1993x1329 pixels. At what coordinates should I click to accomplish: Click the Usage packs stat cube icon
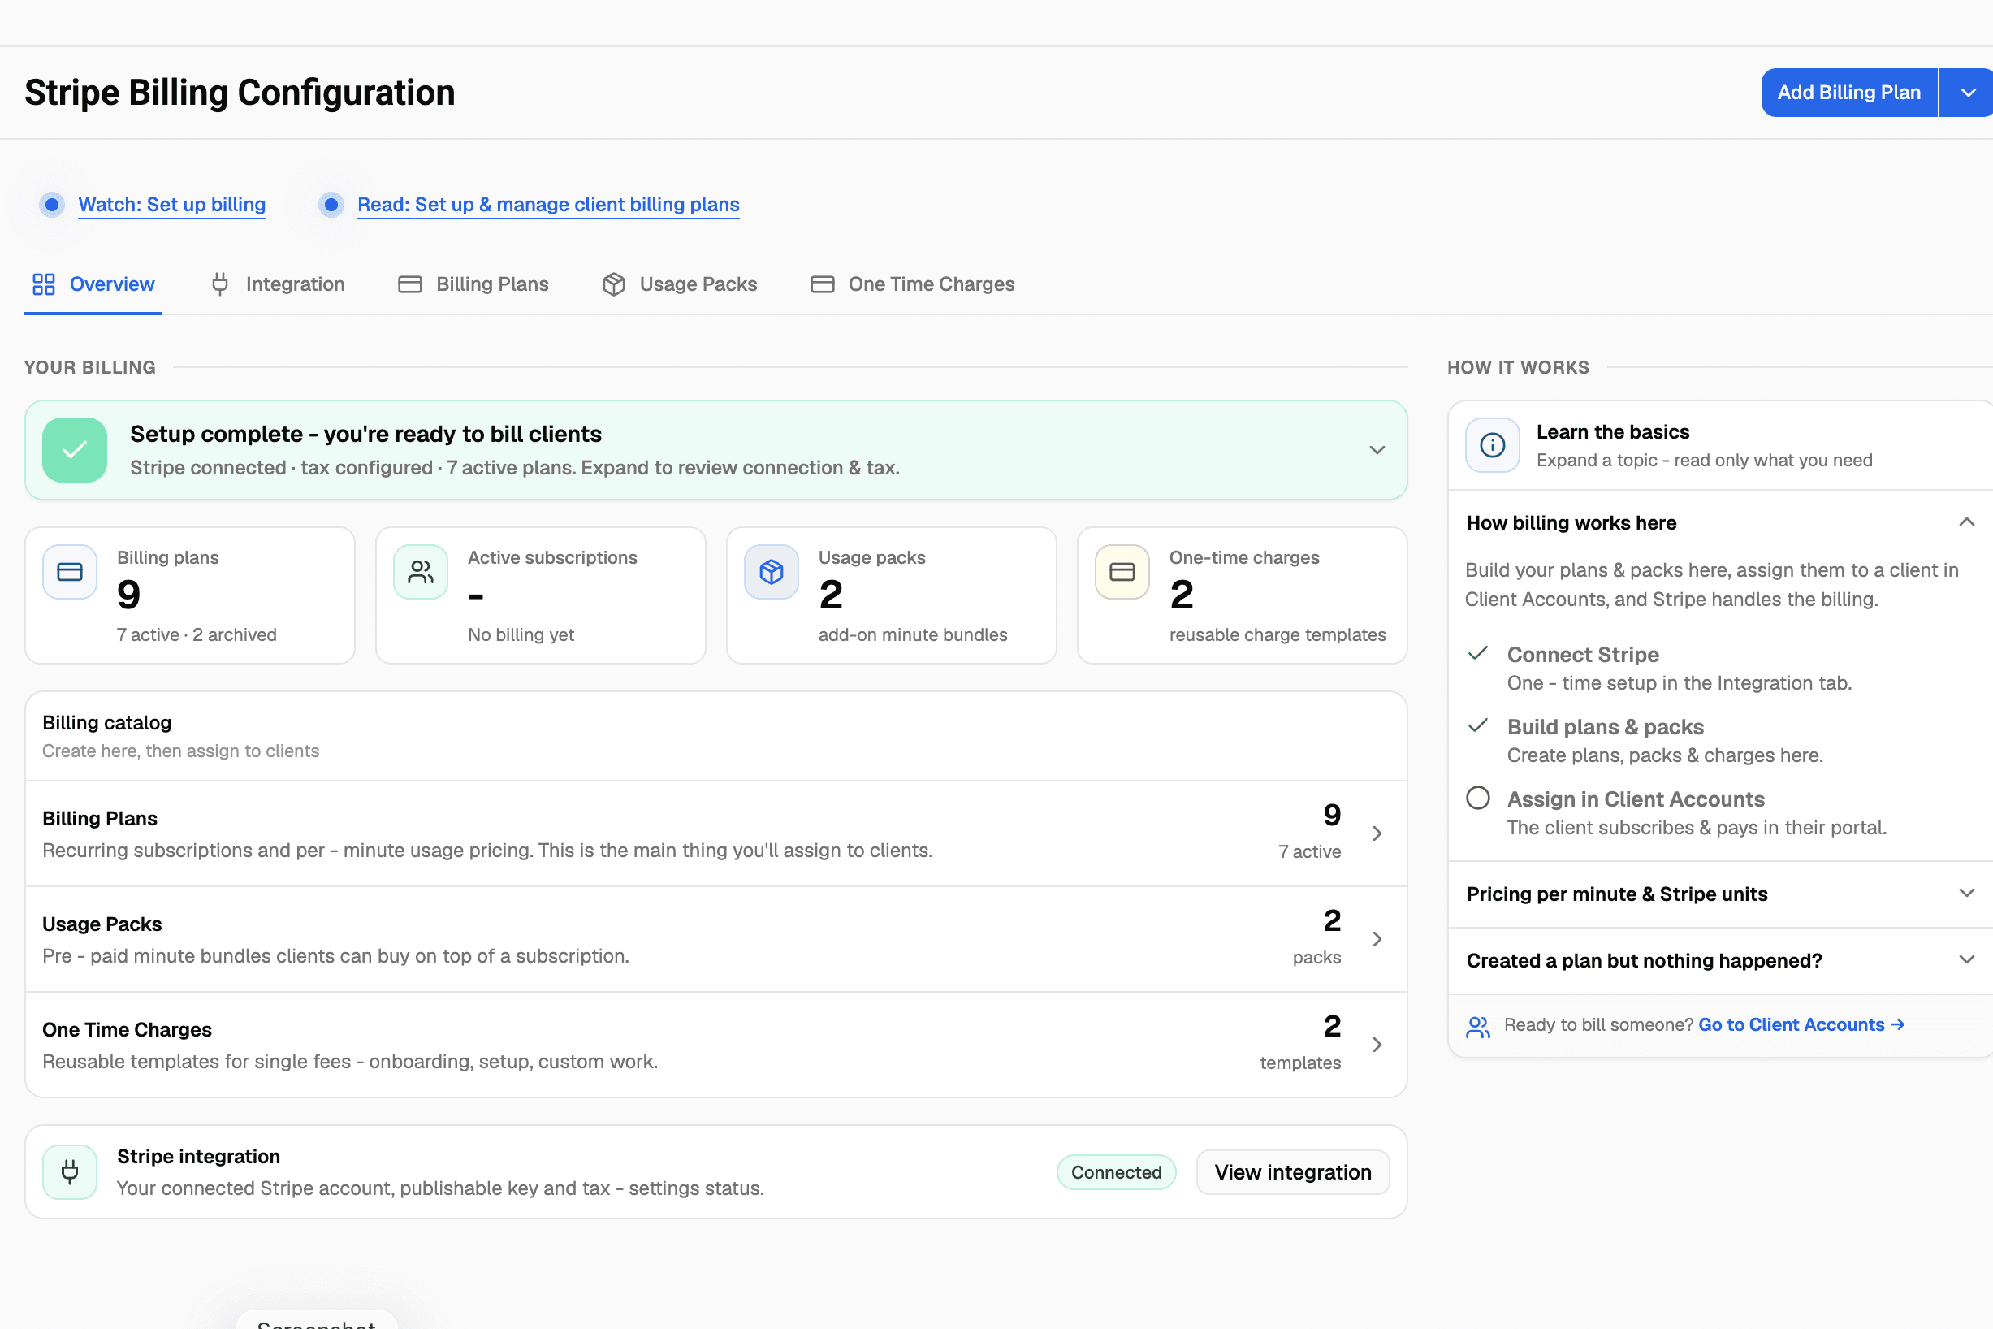coord(771,572)
